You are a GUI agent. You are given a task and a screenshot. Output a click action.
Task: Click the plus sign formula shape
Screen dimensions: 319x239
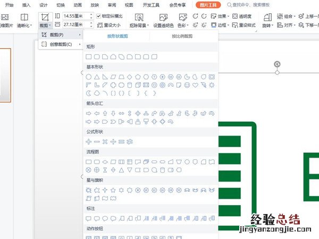[89, 141]
